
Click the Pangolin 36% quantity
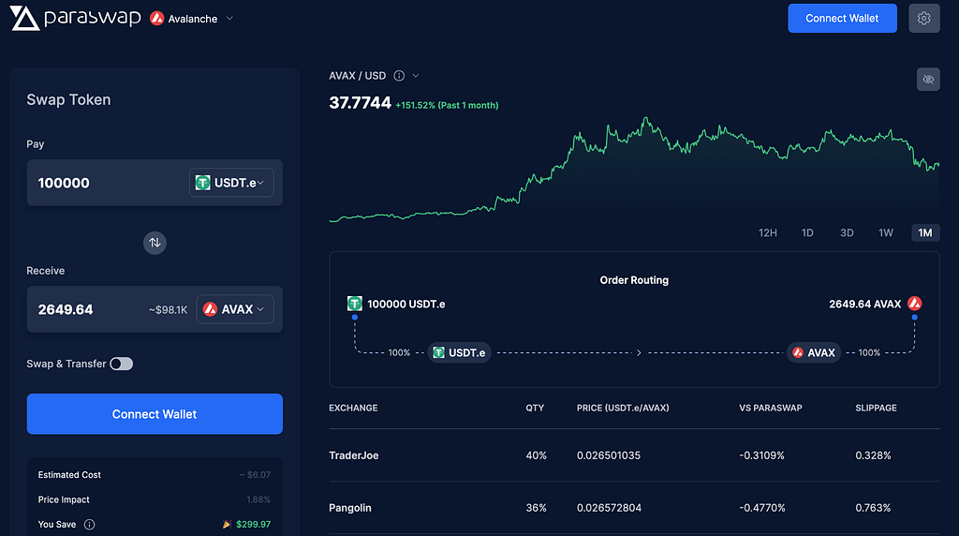click(537, 508)
